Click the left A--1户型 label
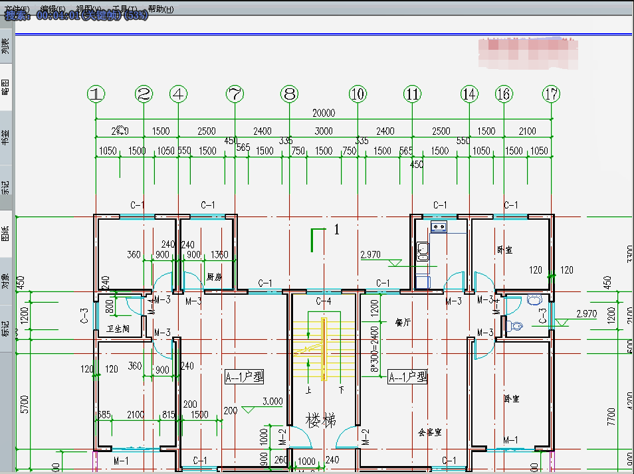This screenshot has height=474, width=634. click(x=244, y=377)
